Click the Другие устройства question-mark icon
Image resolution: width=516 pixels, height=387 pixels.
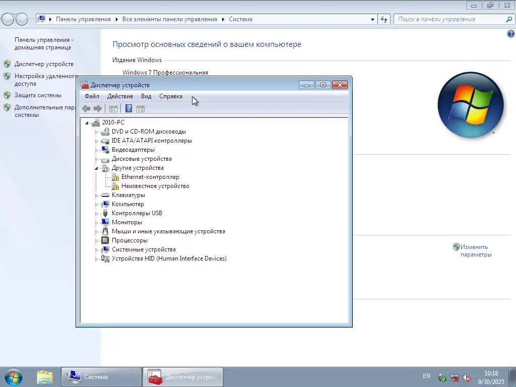pos(105,168)
